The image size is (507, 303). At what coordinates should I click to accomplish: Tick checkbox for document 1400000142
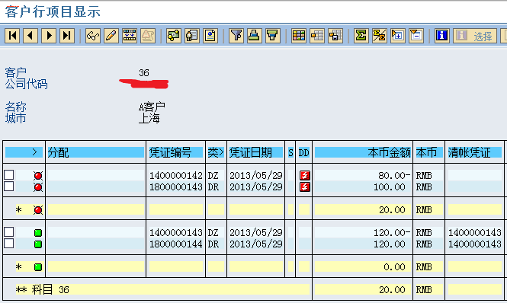(8, 175)
